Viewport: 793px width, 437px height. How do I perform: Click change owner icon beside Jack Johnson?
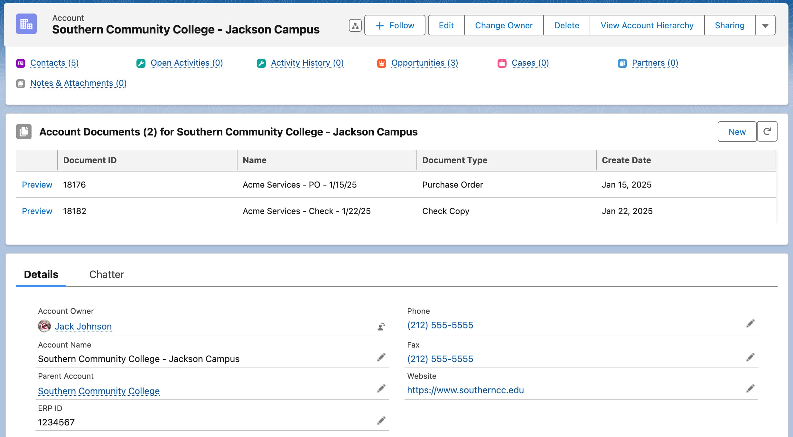click(x=381, y=327)
